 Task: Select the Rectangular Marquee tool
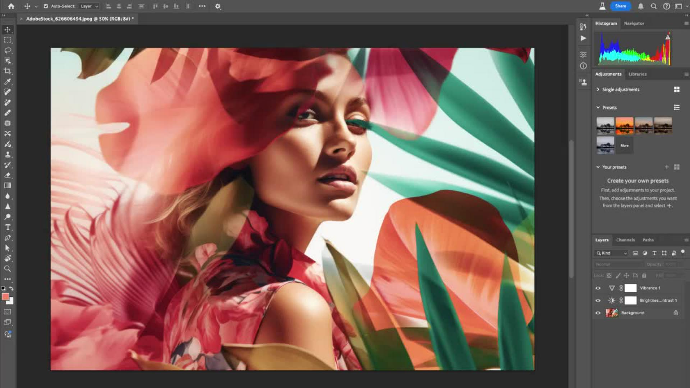point(8,40)
